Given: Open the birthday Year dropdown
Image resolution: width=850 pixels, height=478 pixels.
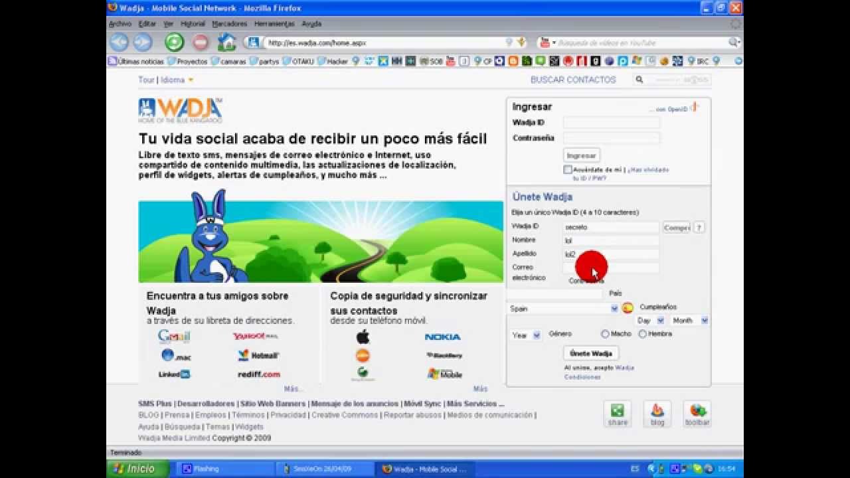Looking at the screenshot, I should click(526, 335).
